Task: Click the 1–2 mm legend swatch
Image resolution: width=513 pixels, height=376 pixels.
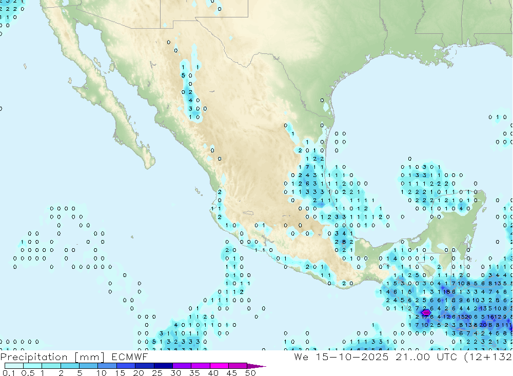Action: [51, 366]
